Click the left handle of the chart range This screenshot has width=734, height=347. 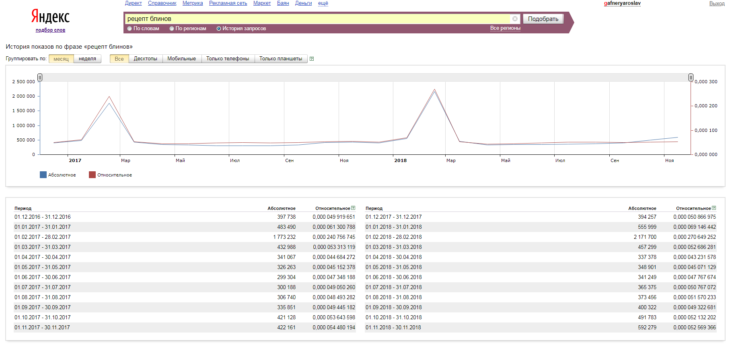pyautogui.click(x=40, y=77)
